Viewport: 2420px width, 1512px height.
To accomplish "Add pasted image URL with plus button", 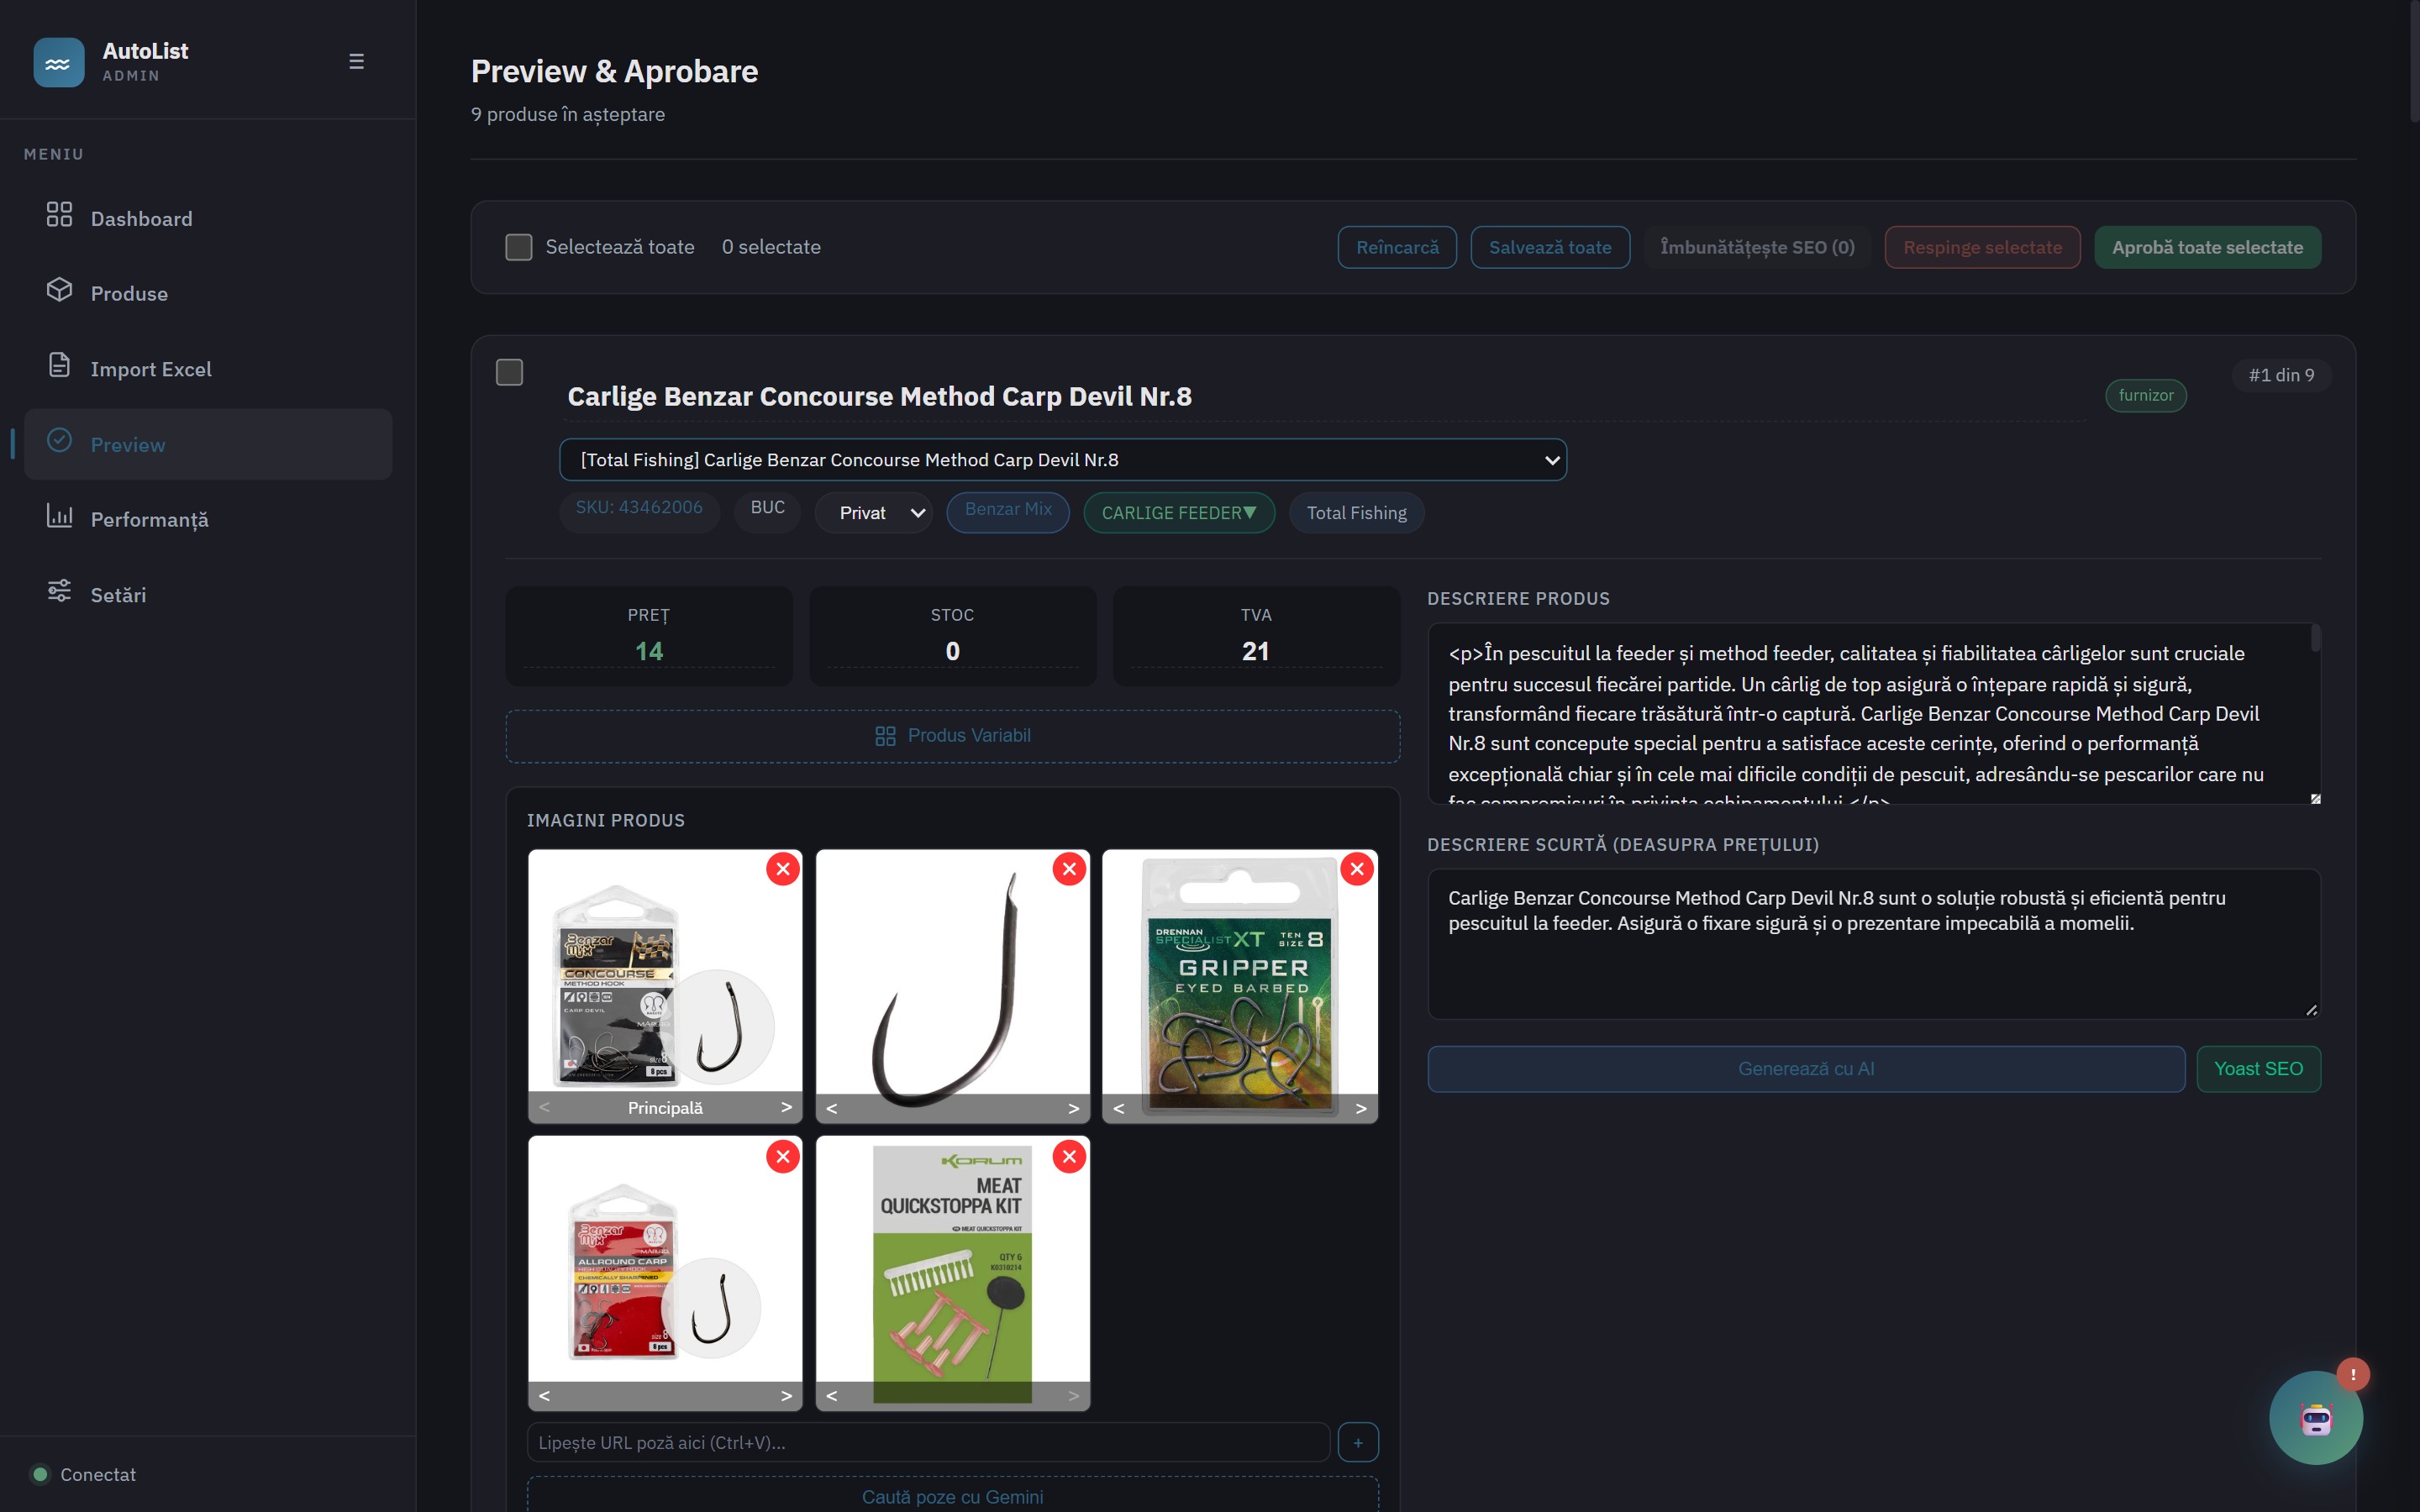I will pos(1358,1442).
